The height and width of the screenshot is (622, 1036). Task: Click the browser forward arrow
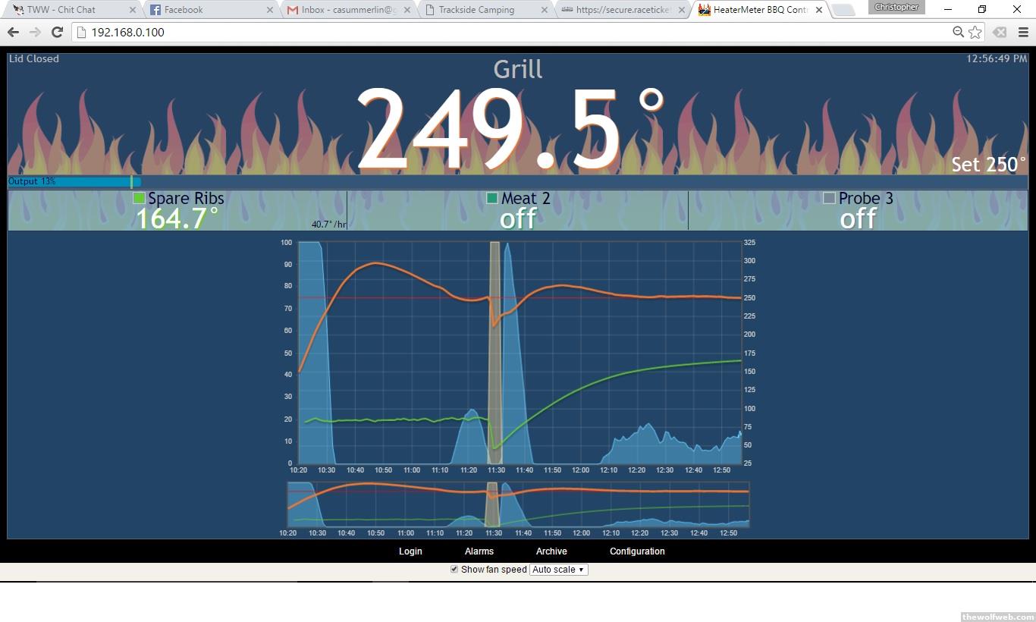(35, 32)
